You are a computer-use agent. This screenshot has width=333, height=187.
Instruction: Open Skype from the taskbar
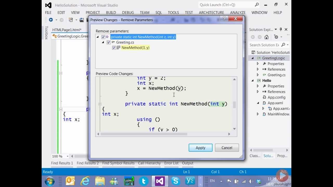(176, 181)
